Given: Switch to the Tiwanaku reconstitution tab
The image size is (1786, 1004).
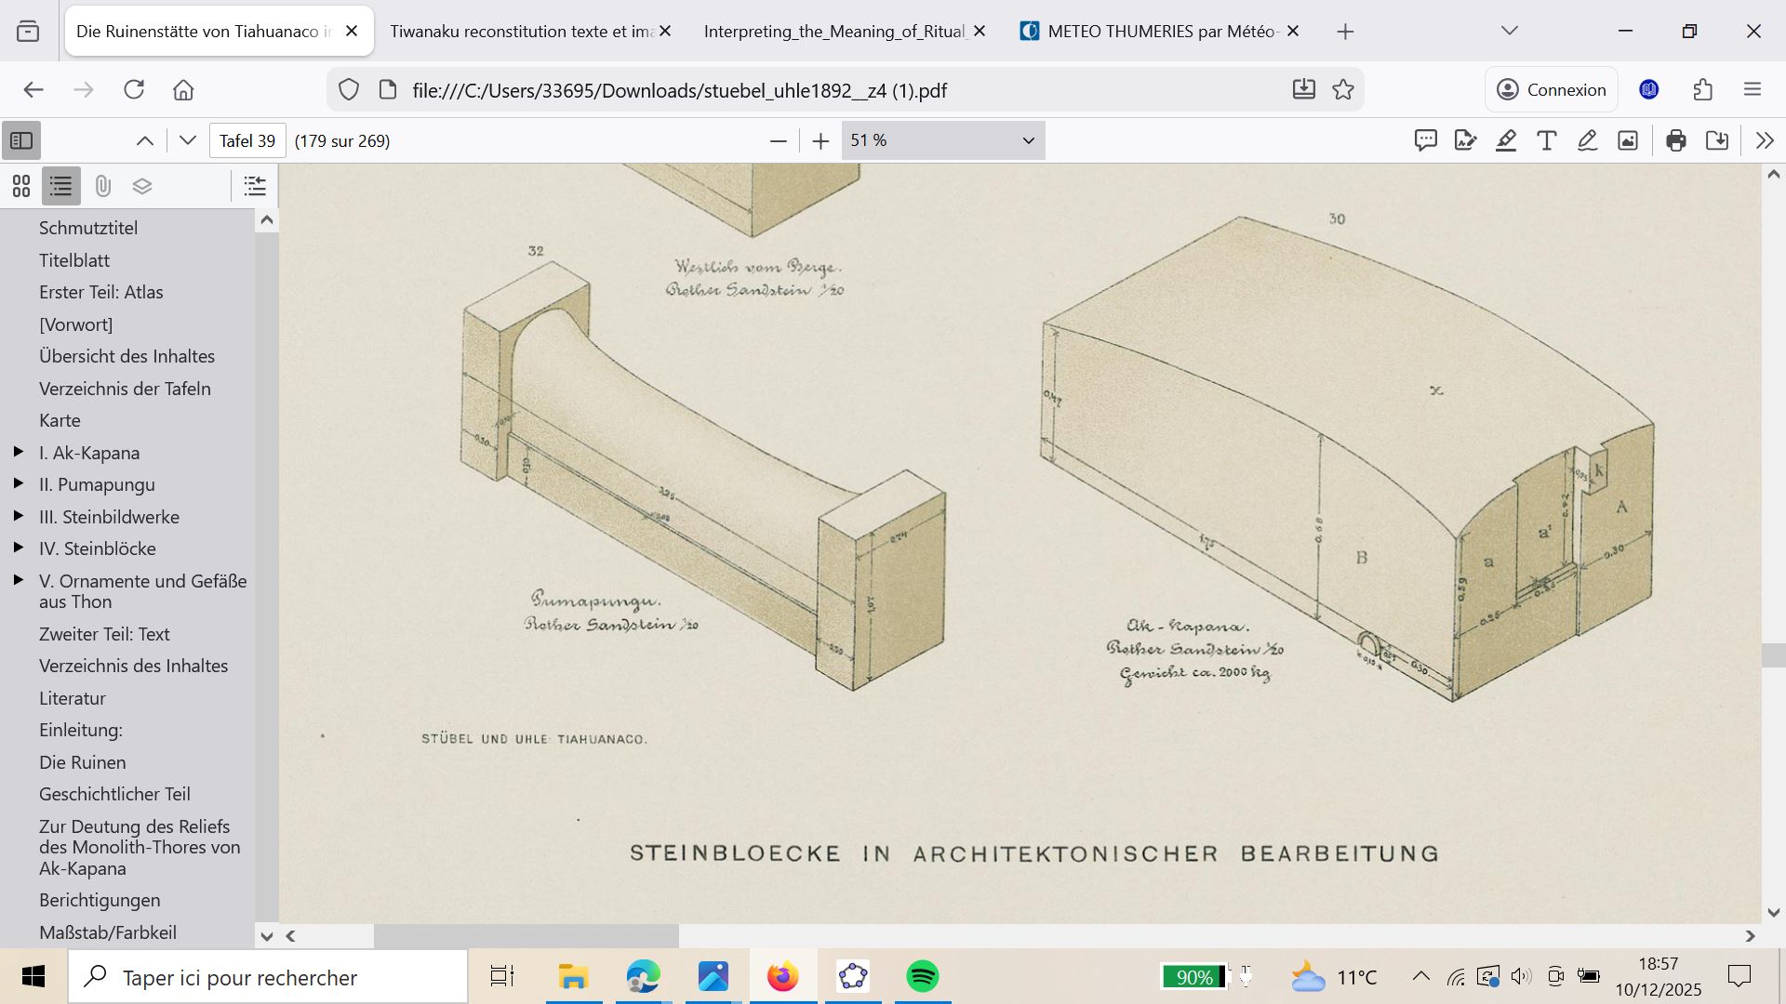Looking at the screenshot, I should click(x=521, y=32).
